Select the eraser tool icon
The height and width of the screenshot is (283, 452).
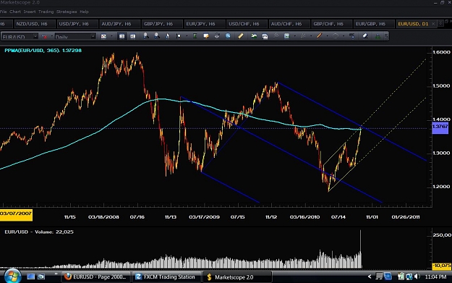(x=365, y=35)
